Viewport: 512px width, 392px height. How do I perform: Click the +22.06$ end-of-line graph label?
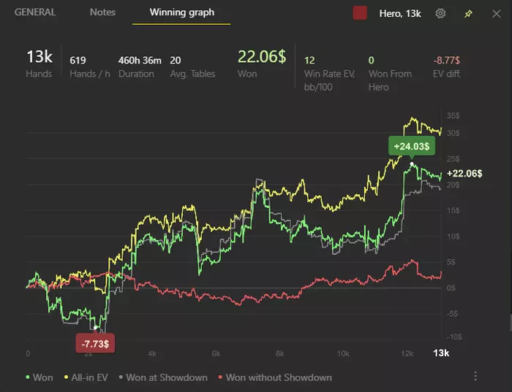[464, 173]
